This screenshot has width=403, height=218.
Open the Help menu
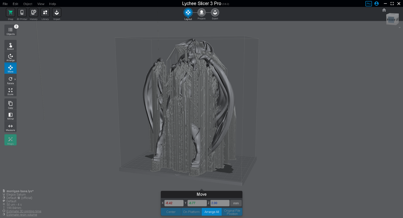(53, 4)
